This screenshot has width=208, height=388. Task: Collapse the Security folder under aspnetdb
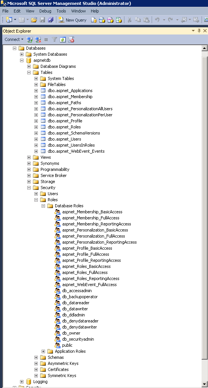(29, 188)
